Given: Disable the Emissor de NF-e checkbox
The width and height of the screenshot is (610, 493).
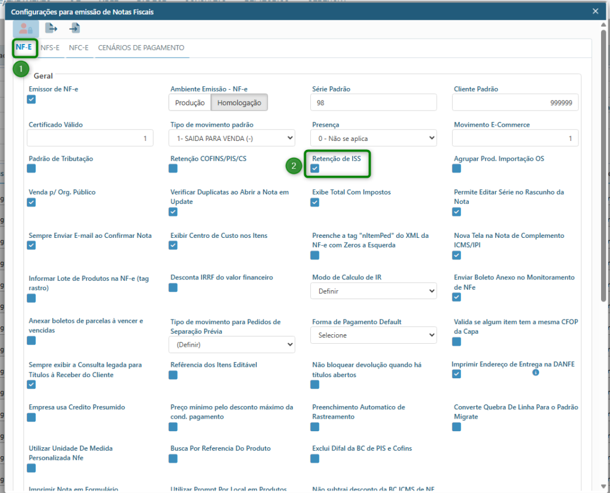Looking at the screenshot, I should pos(32,99).
